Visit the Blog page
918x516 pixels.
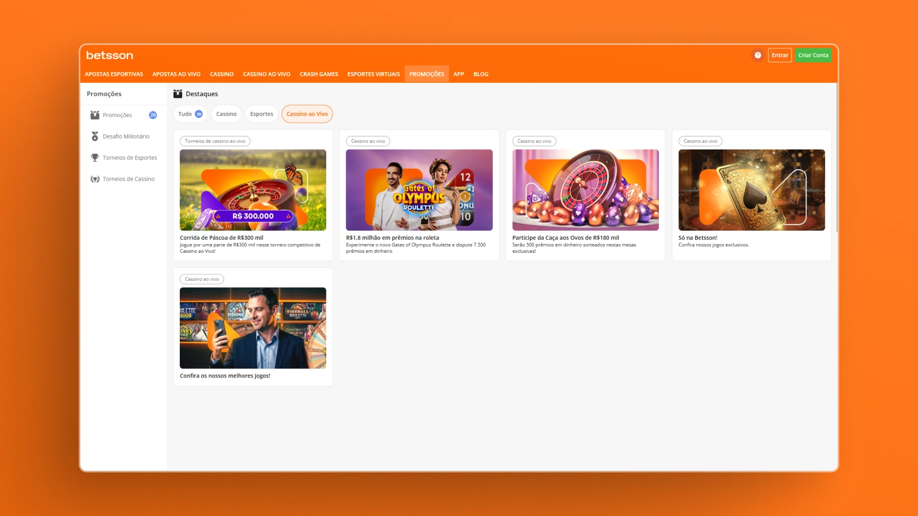click(481, 74)
